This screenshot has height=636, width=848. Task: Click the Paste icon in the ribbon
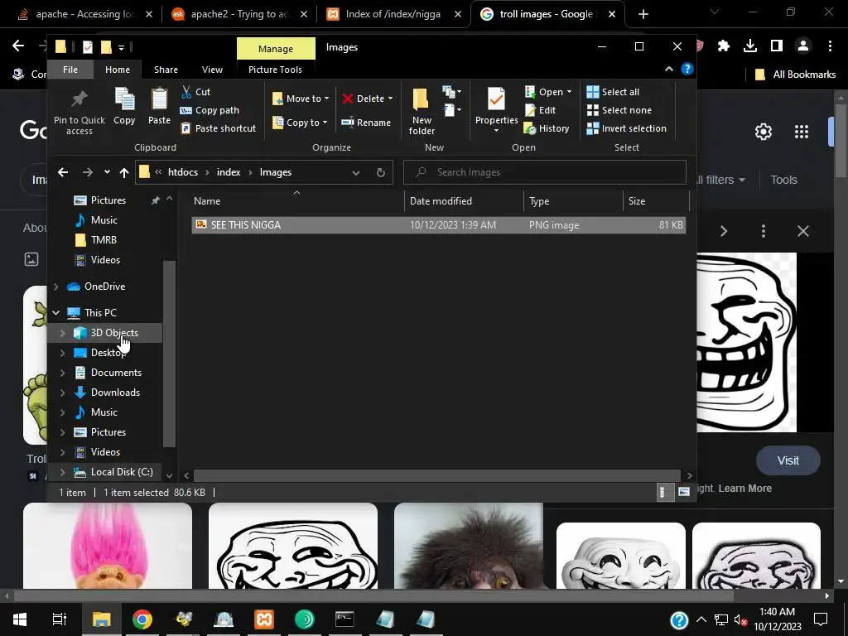click(x=159, y=107)
